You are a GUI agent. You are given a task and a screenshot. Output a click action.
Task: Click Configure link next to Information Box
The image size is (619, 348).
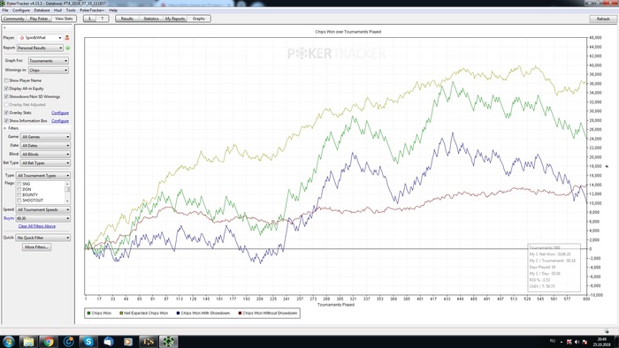pos(60,121)
